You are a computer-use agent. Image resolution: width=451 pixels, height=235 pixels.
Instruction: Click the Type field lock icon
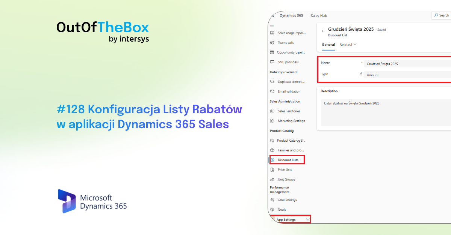coord(362,74)
